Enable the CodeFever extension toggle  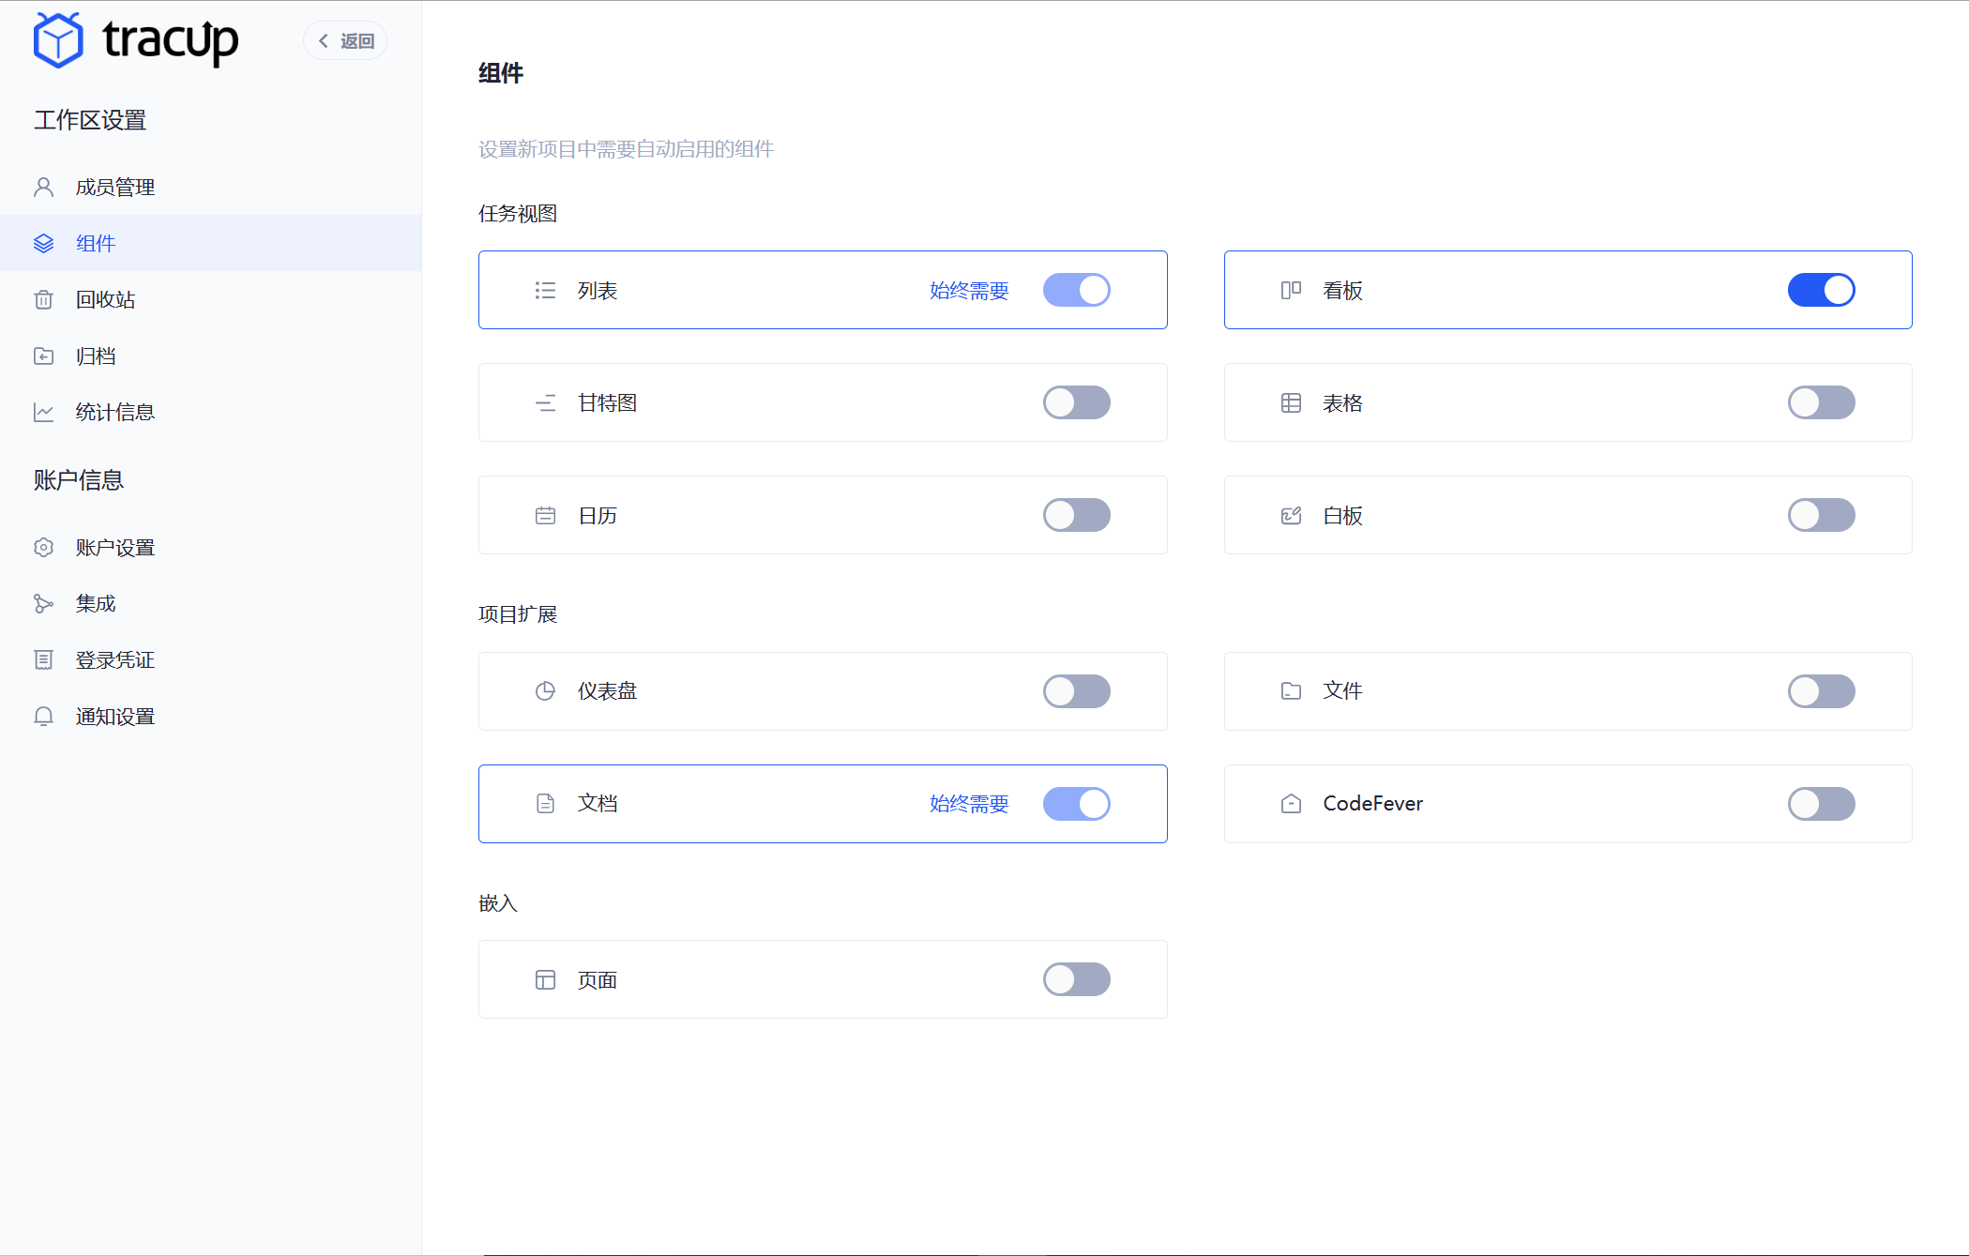tap(1821, 804)
